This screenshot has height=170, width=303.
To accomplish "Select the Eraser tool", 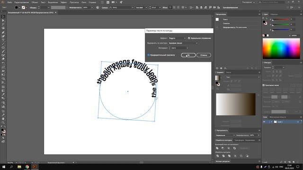I will coord(3,59).
